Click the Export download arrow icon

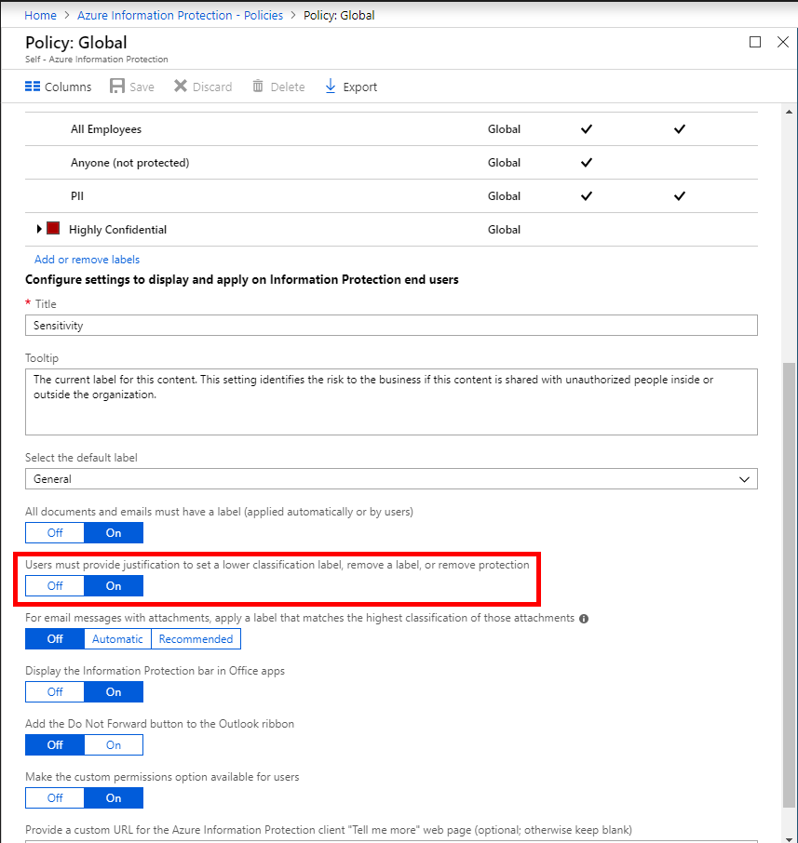pyautogui.click(x=331, y=86)
